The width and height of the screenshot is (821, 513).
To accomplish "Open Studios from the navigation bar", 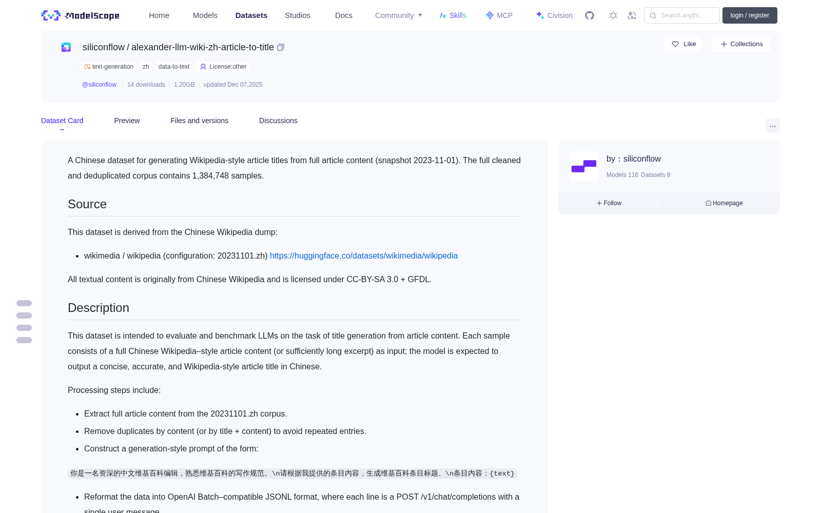I will pyautogui.click(x=298, y=15).
